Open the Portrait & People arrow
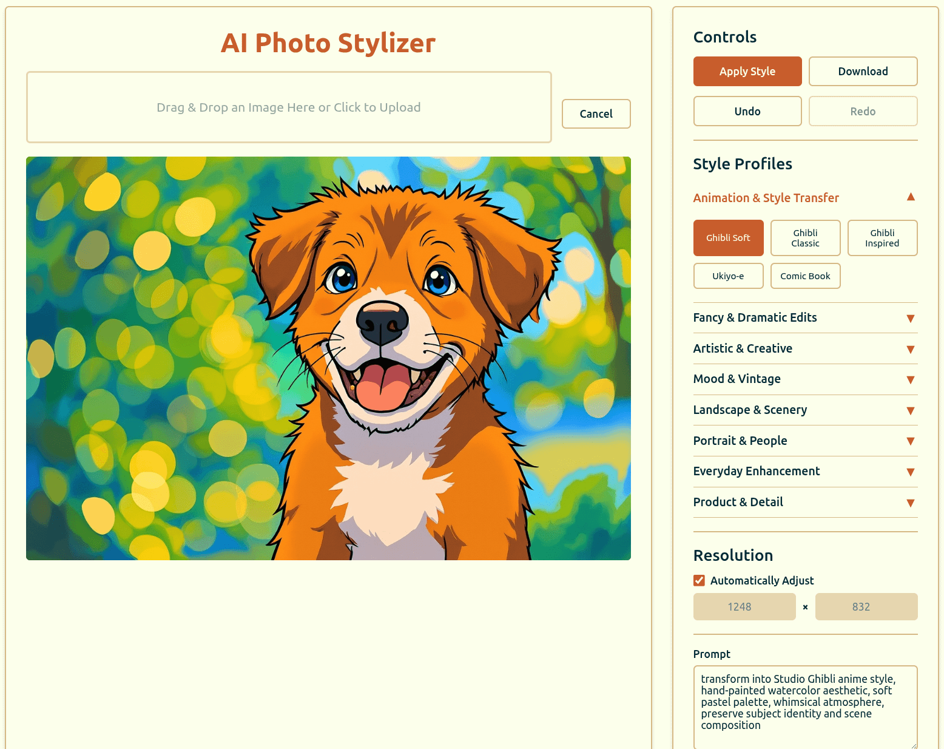 coord(910,441)
